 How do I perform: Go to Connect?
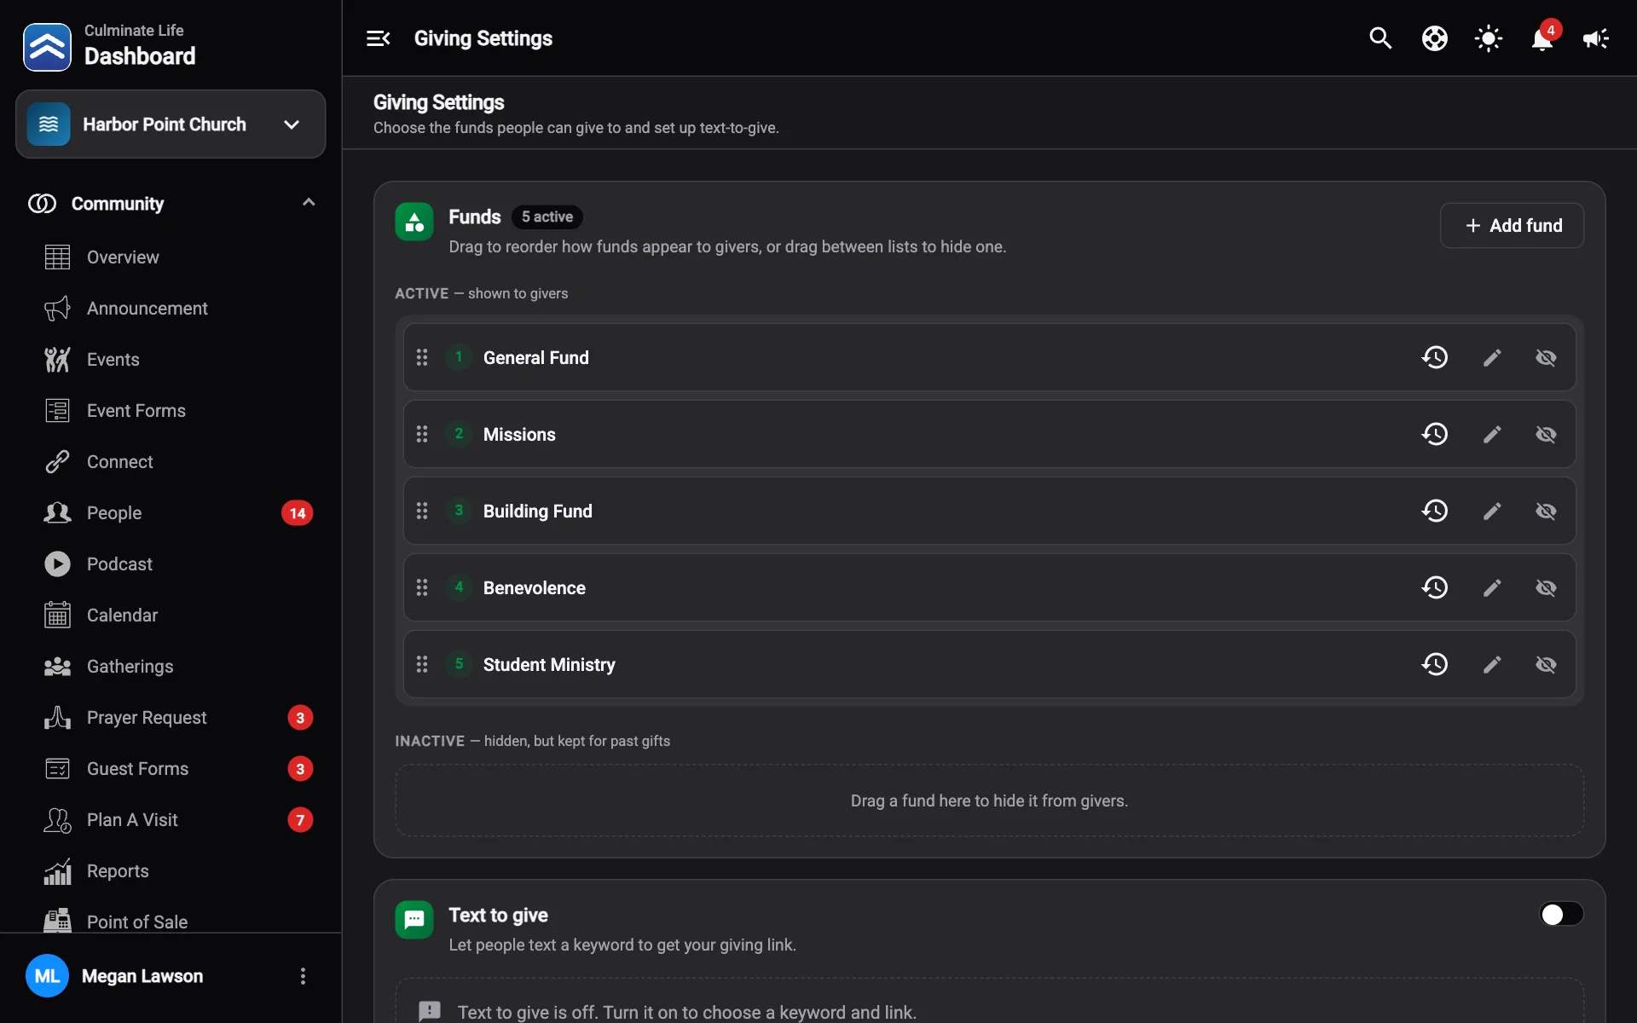(x=171, y=462)
